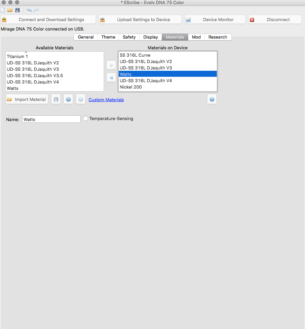Screen dimensions: 305x329
Task: Switch to the Theme tab
Action: [x=108, y=37]
